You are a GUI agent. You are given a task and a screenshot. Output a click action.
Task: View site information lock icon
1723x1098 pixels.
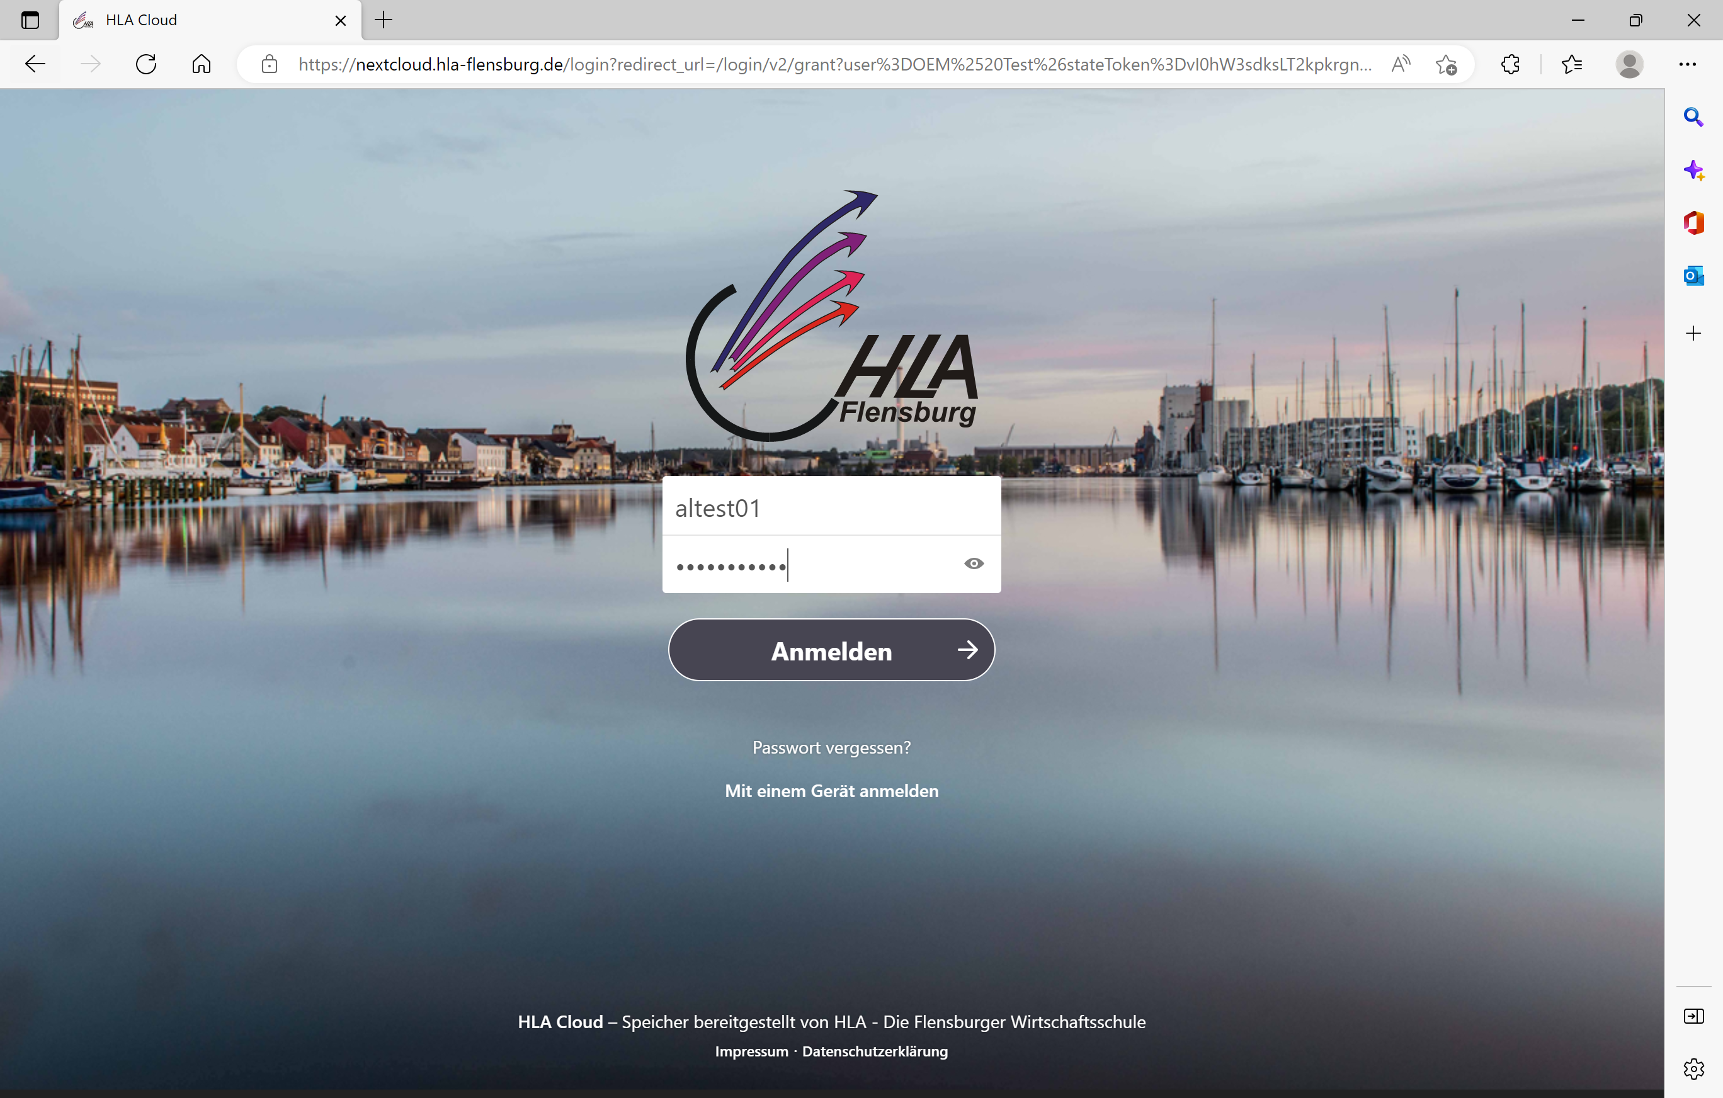270,64
